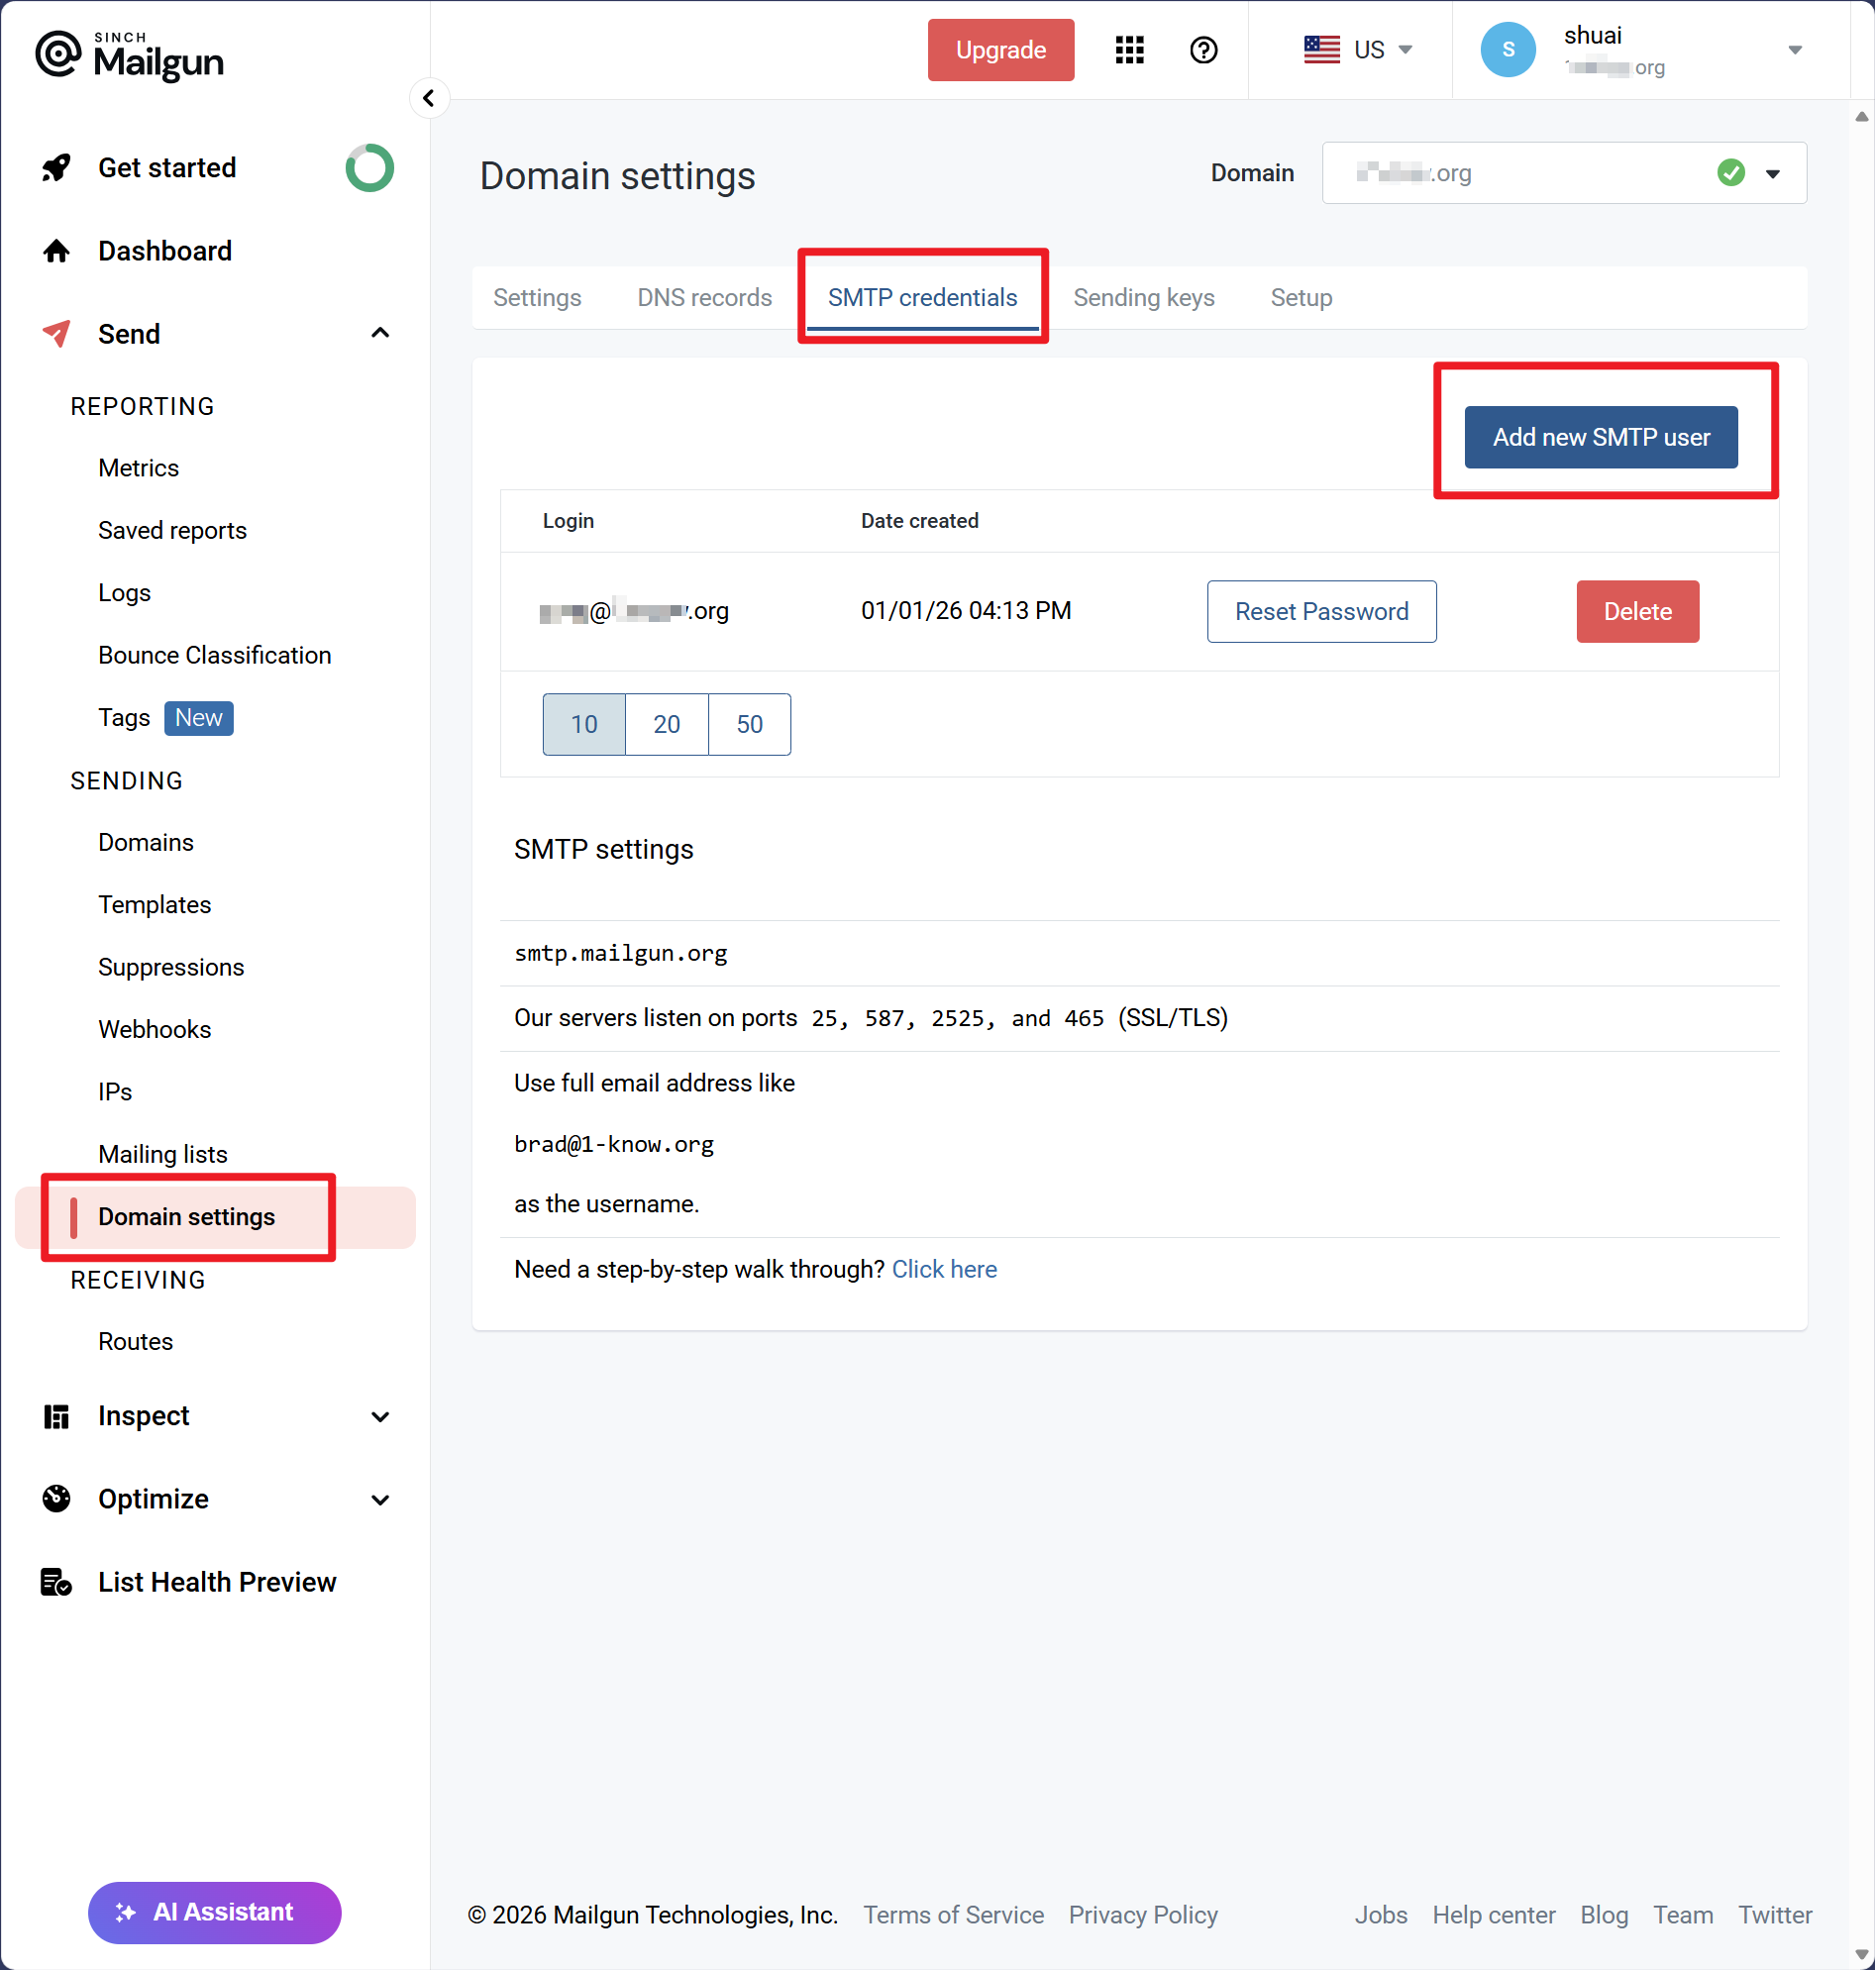Expand the Inspect section
The image size is (1875, 1970).
[x=379, y=1416]
